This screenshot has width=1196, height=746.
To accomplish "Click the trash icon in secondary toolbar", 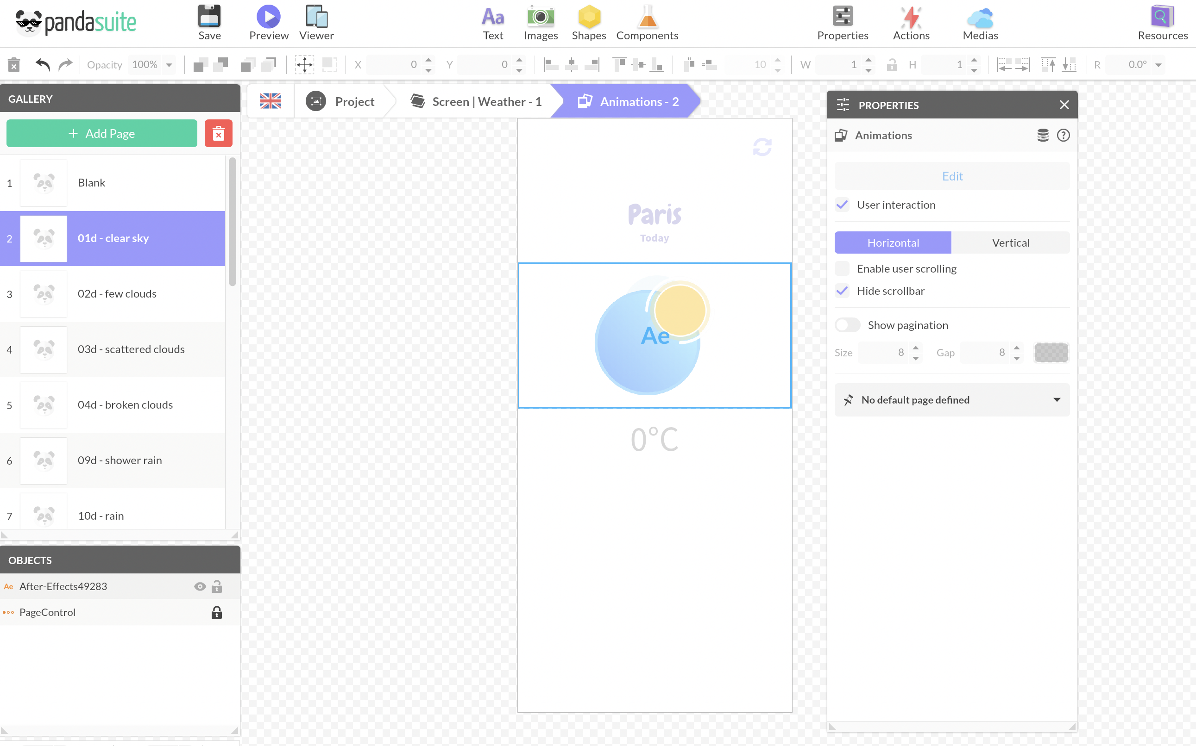I will (x=14, y=65).
